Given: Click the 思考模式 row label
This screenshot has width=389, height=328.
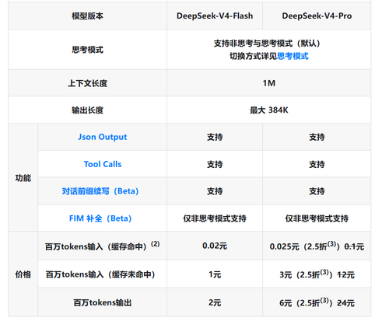Looking at the screenshot, I should pyautogui.click(x=87, y=50).
